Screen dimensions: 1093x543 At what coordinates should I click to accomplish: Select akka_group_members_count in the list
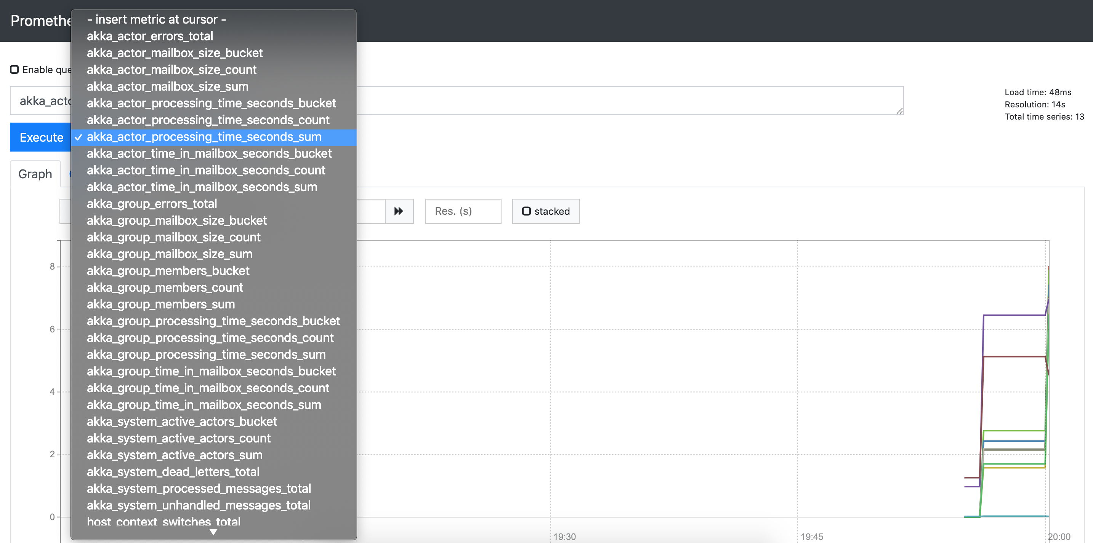coord(165,288)
